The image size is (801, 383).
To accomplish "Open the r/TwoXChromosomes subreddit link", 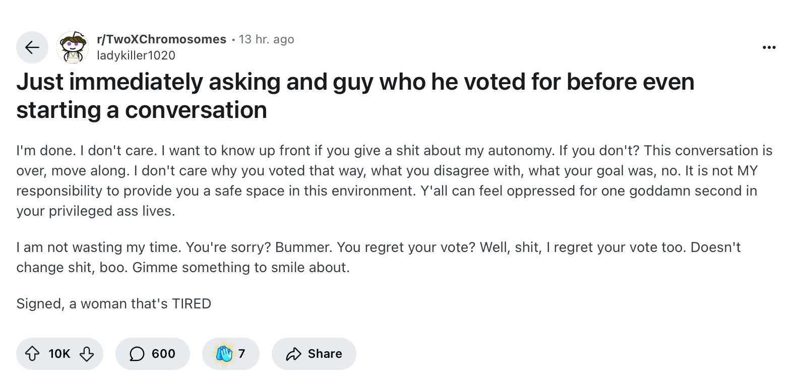I will (161, 39).
